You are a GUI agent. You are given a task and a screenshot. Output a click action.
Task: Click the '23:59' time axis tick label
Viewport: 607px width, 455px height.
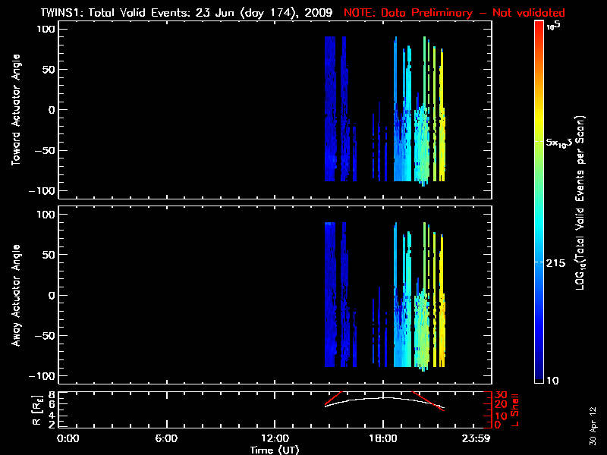coord(478,439)
